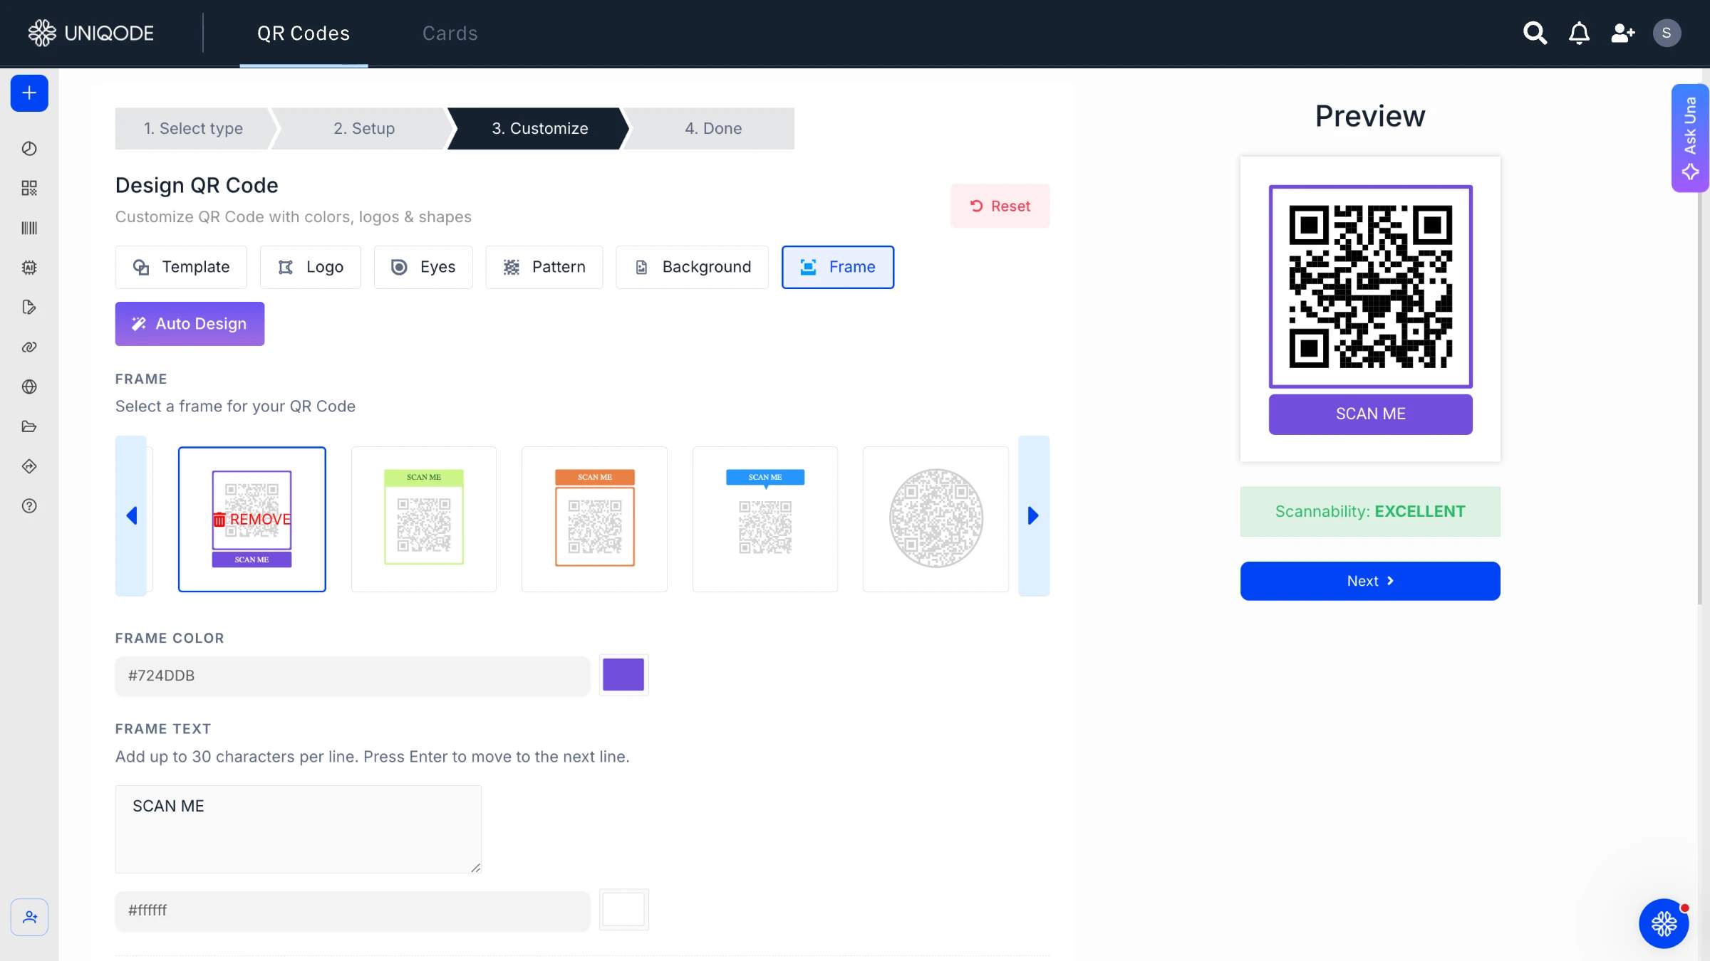Open dashboard analytics icon in sidebar

29,148
